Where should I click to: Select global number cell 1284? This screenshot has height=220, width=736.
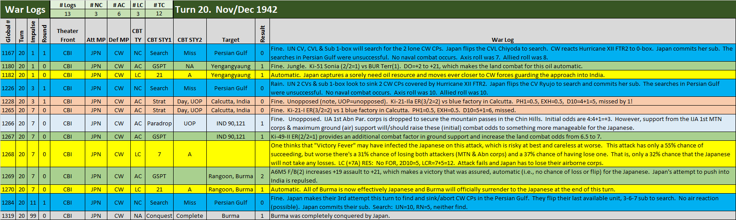(8, 202)
